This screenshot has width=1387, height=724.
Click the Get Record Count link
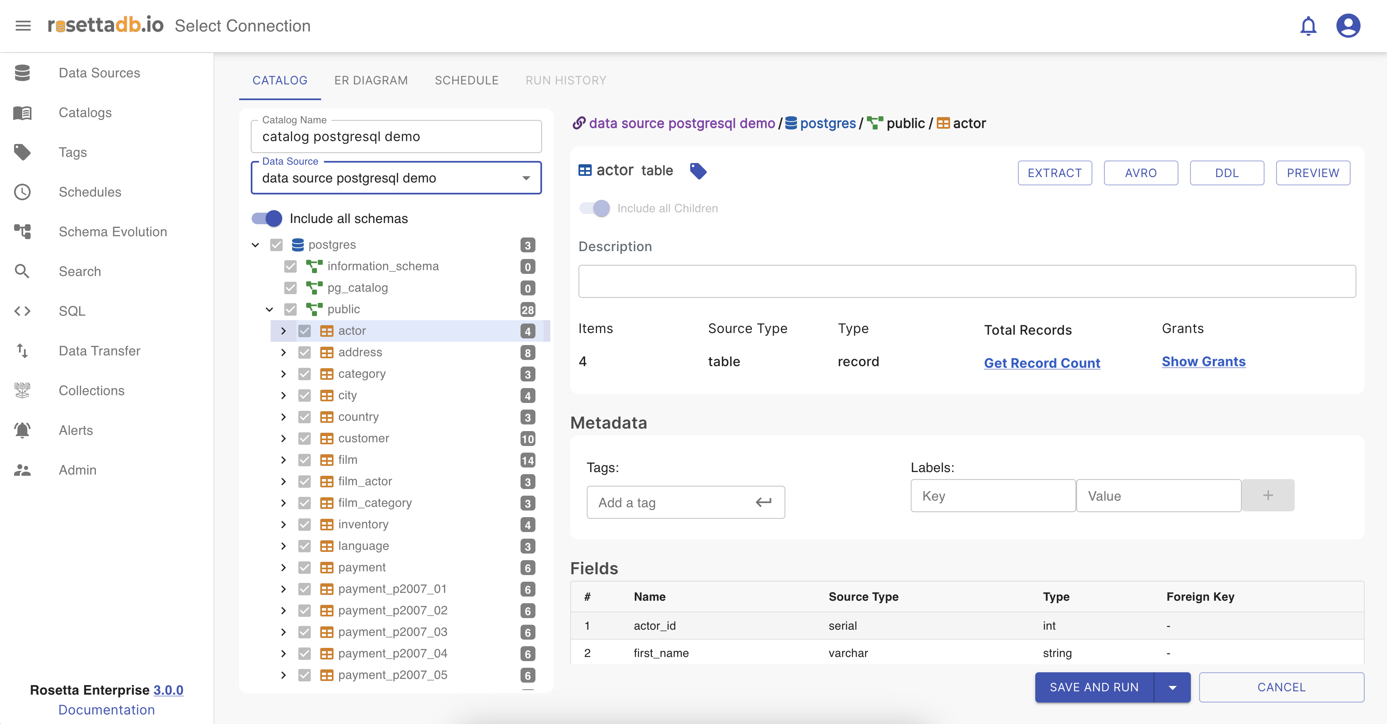pyautogui.click(x=1041, y=363)
